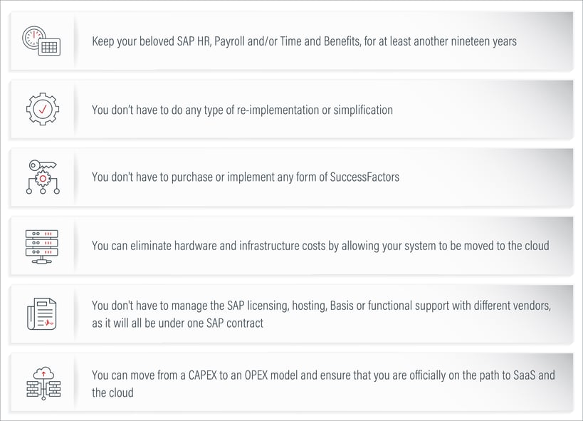Click the gear with red checkmark icon
The height and width of the screenshot is (421, 583).
[x=41, y=109]
